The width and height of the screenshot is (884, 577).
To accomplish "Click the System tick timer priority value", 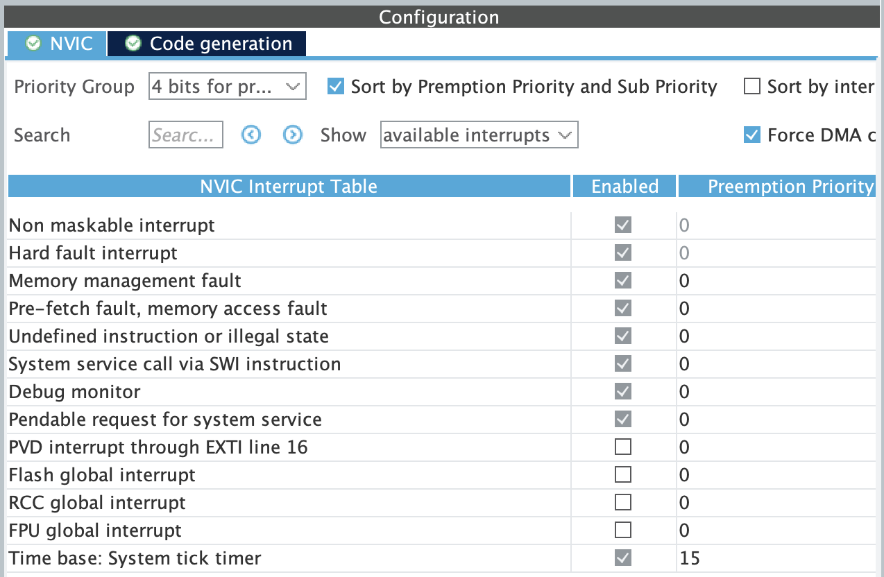I will (690, 558).
